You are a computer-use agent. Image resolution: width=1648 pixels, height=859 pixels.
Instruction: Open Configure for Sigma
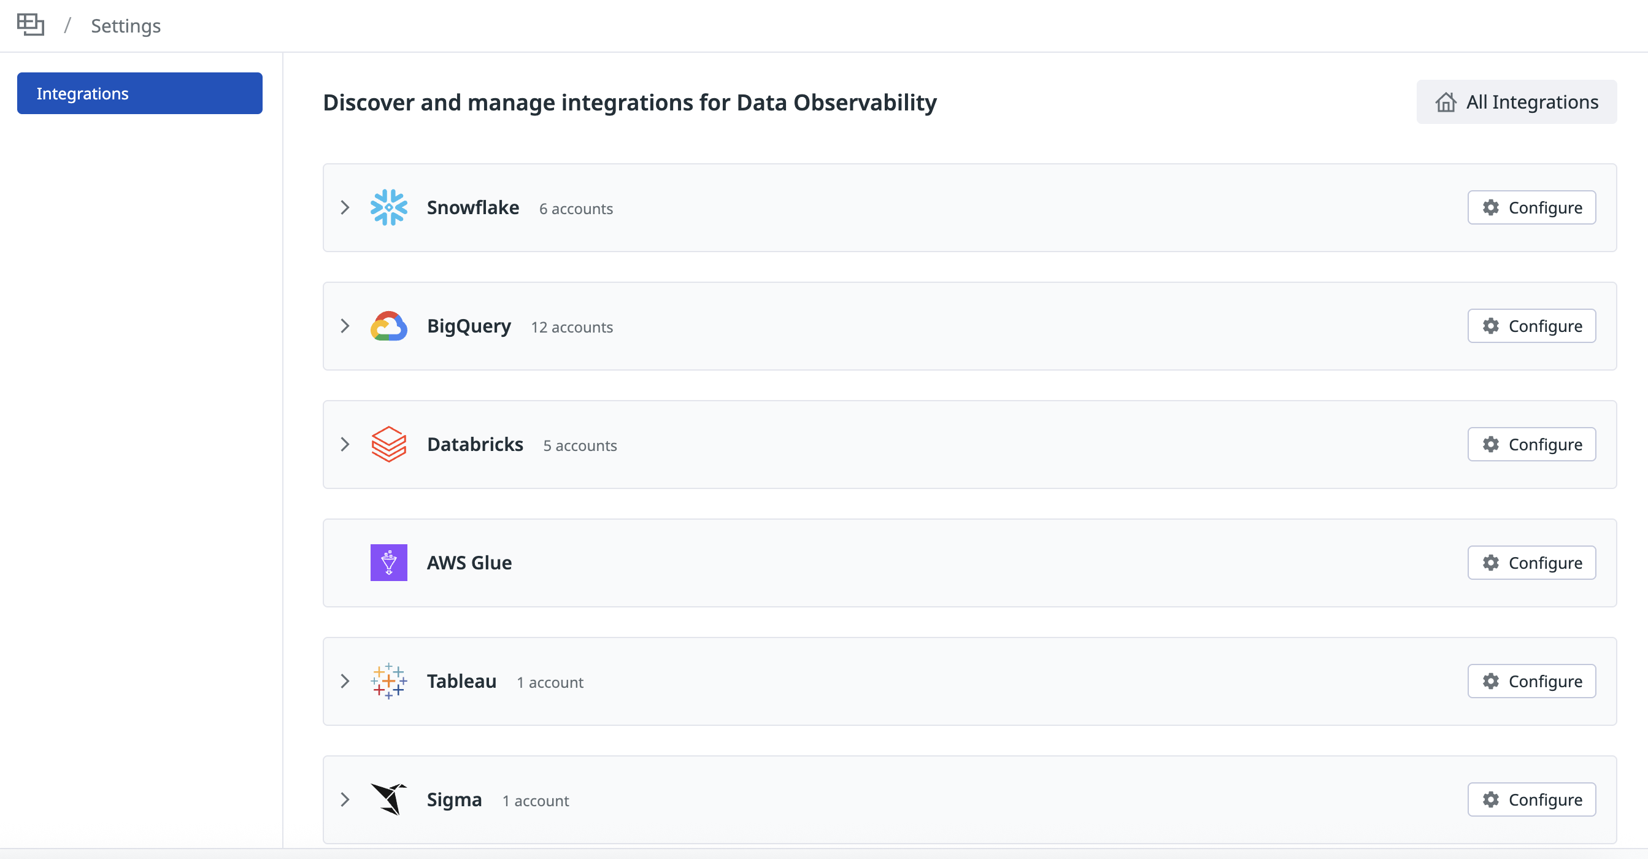[x=1531, y=799]
